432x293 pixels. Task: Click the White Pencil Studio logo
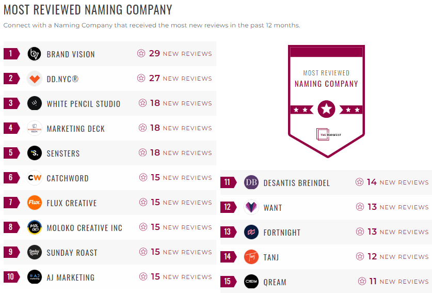pos(35,103)
